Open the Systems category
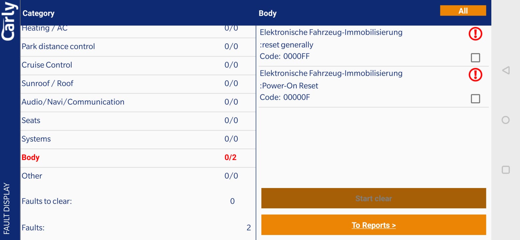Image resolution: width=520 pixels, height=240 pixels. pos(138,139)
